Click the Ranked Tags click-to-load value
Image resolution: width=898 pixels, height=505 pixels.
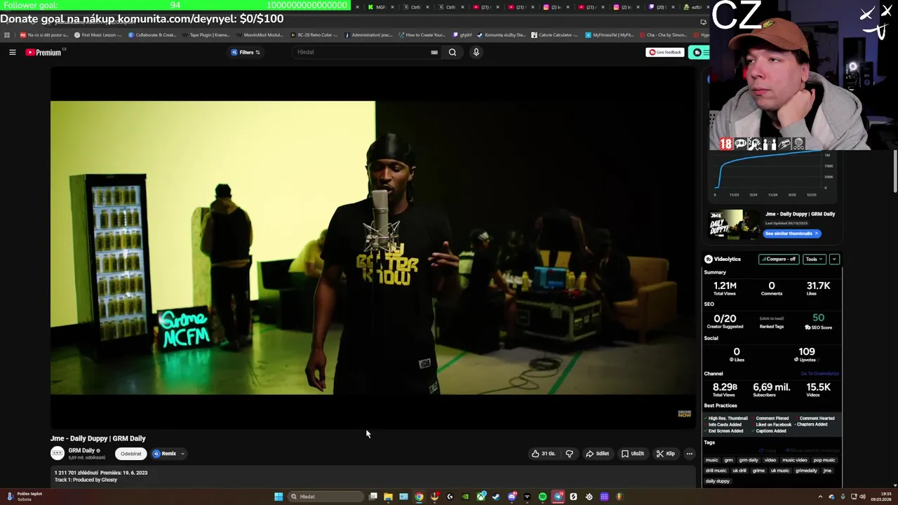pyautogui.click(x=771, y=318)
